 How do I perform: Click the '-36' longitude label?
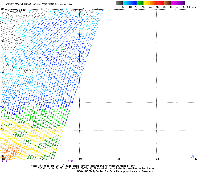pyautogui.click(x=118, y=159)
